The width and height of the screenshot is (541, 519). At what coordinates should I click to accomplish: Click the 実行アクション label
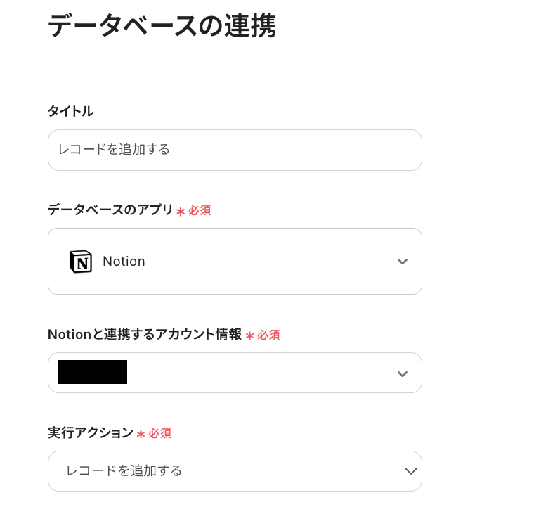(90, 433)
